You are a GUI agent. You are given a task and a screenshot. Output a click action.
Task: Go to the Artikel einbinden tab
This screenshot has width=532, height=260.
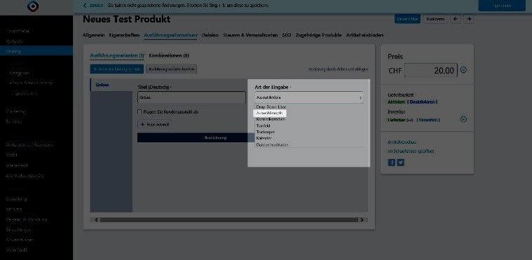[364, 35]
